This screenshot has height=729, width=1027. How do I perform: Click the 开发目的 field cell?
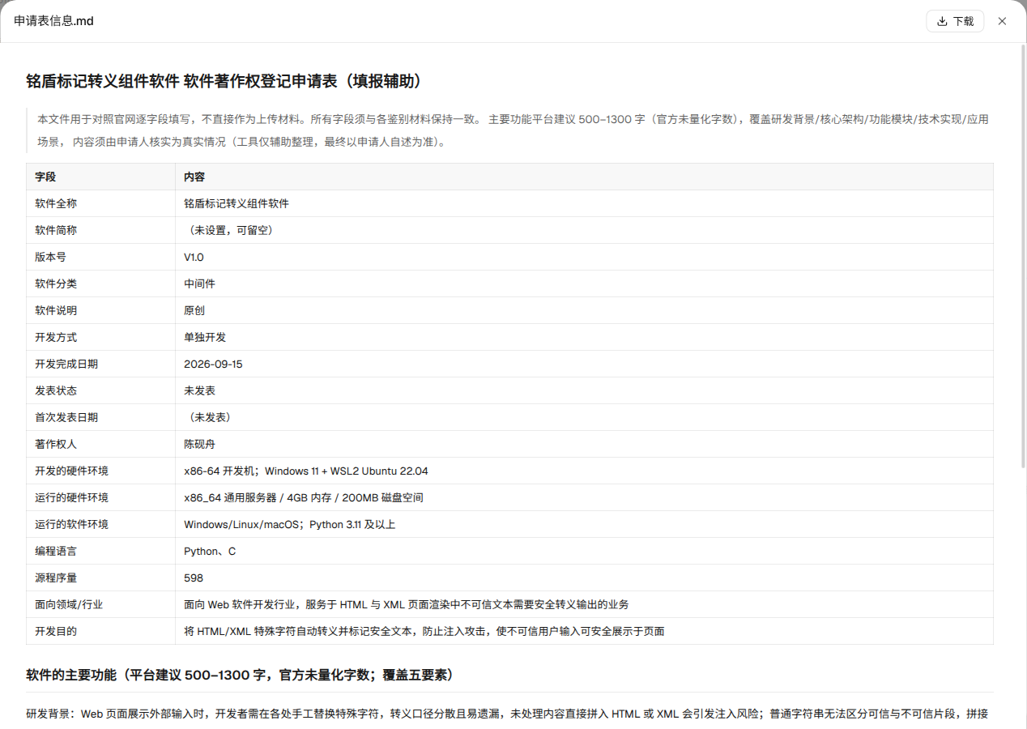(x=100, y=631)
